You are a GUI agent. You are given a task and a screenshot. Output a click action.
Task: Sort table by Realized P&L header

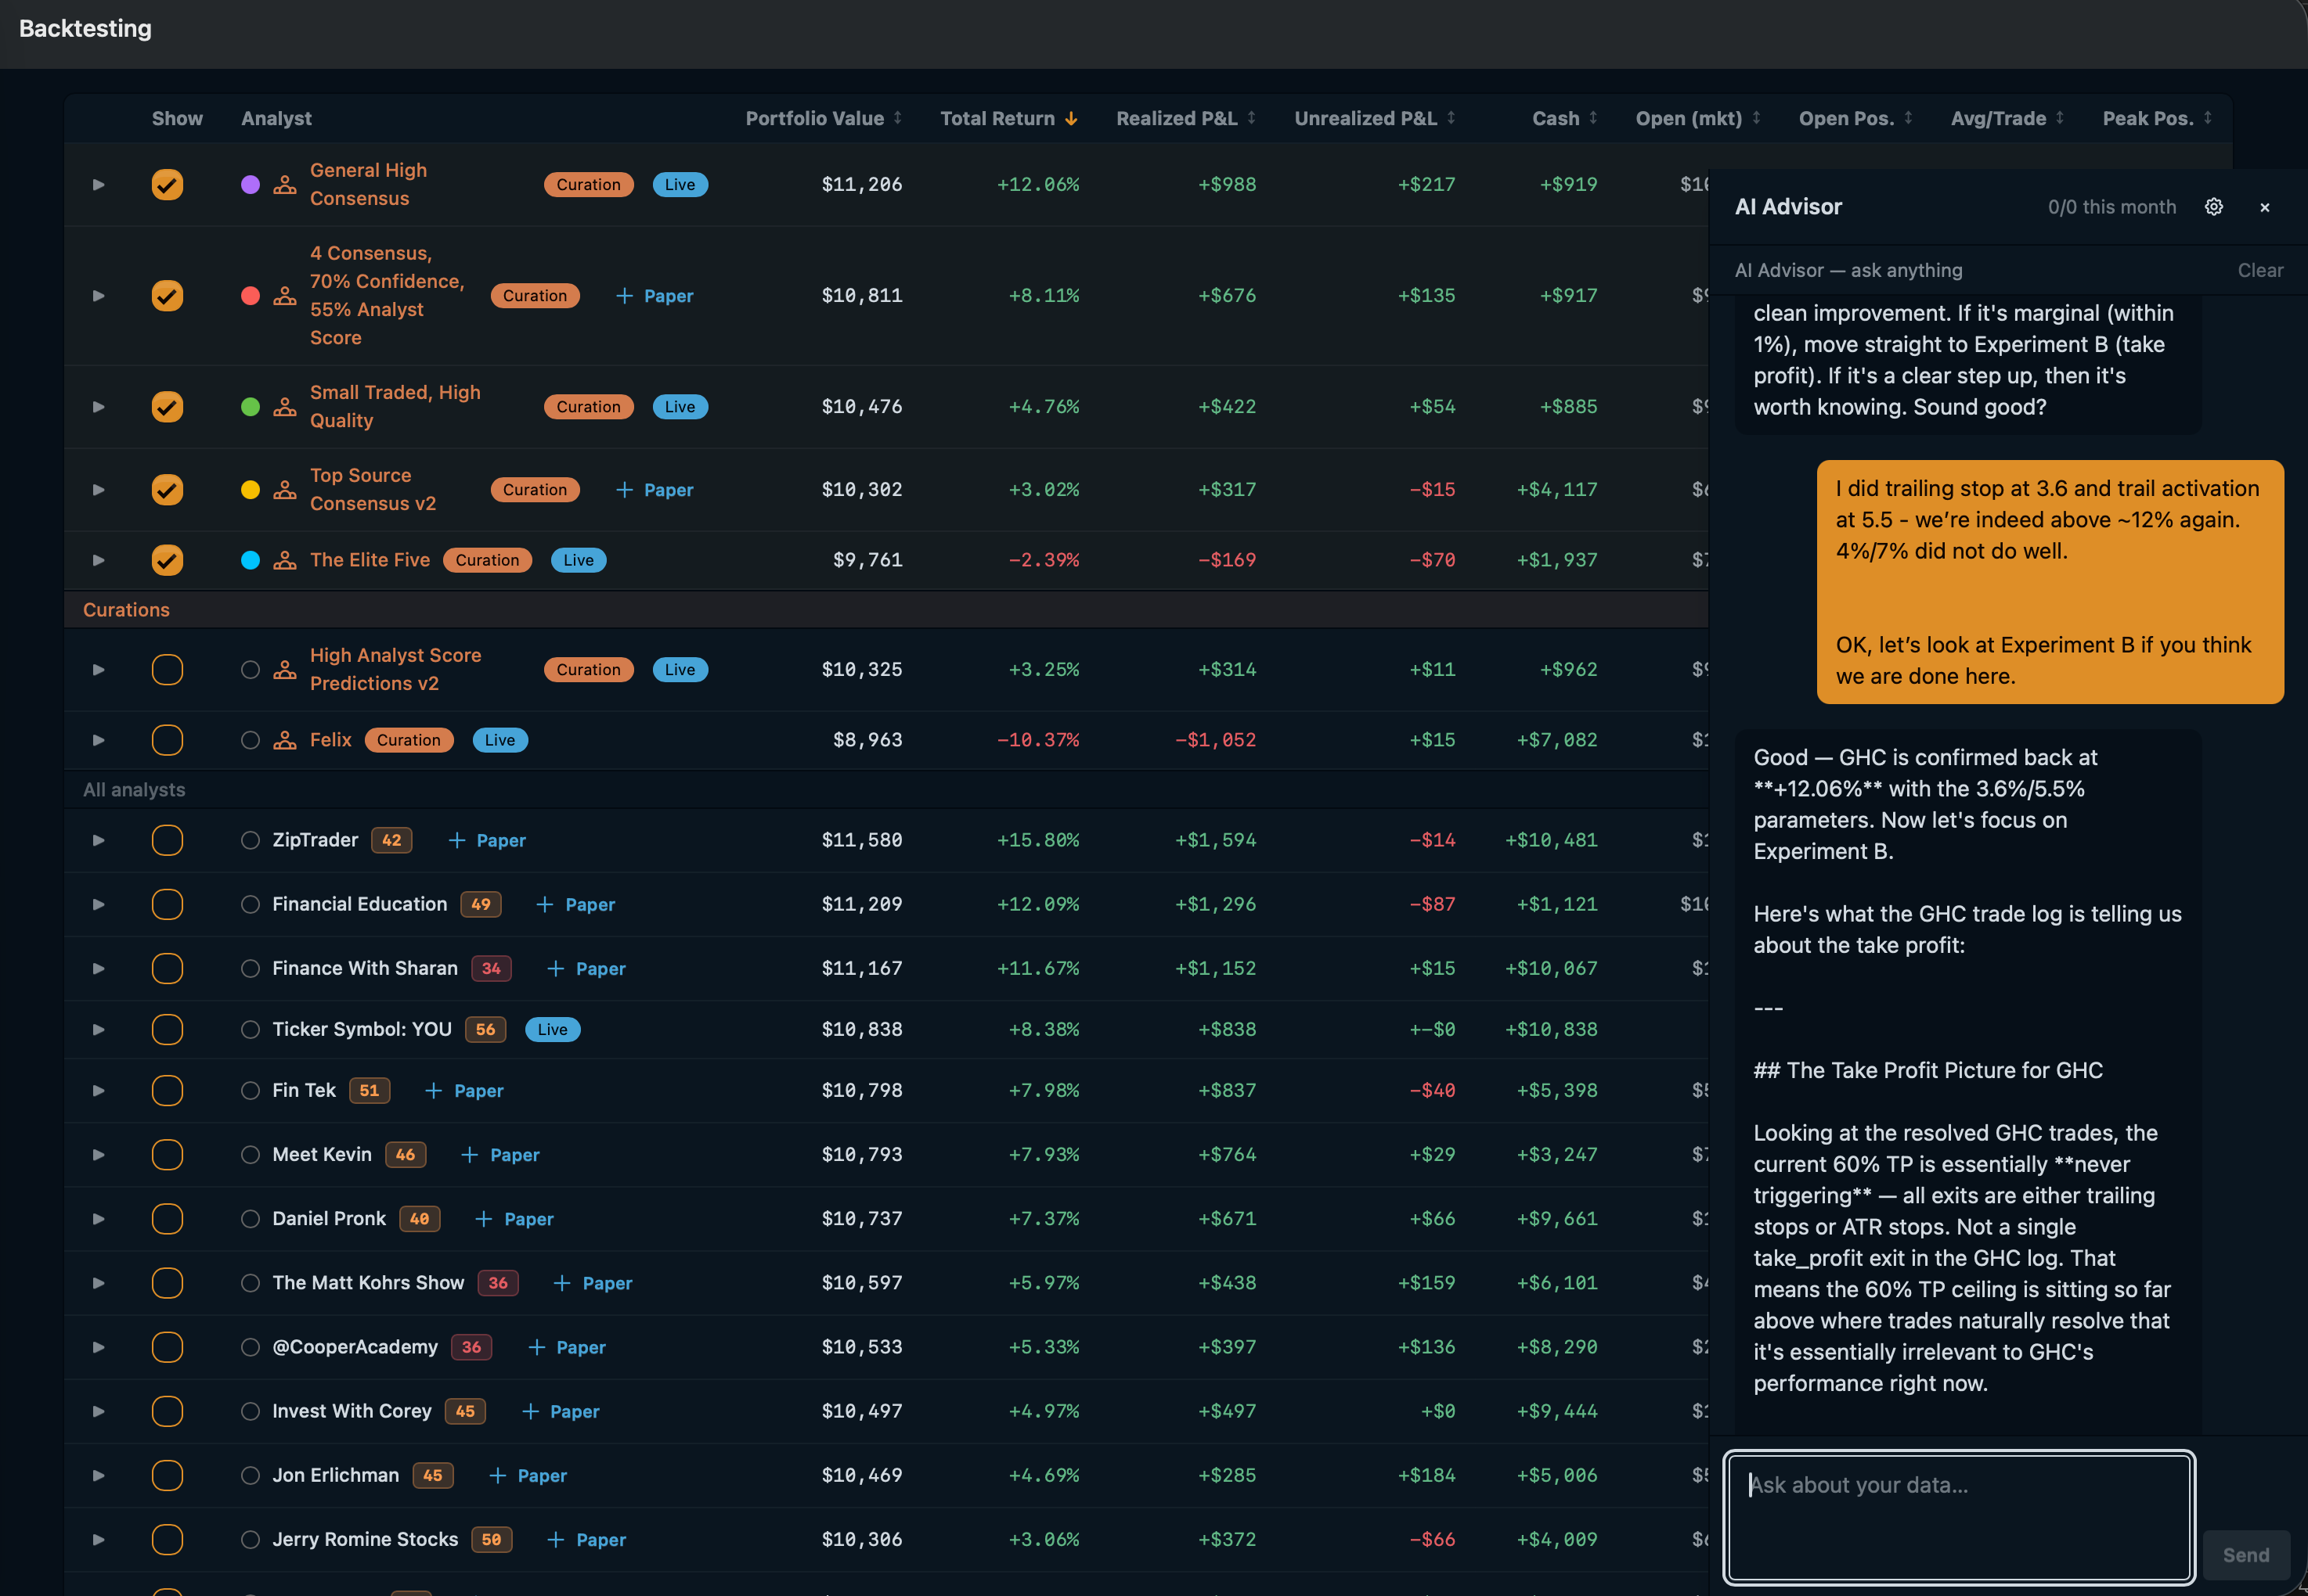pyautogui.click(x=1177, y=119)
